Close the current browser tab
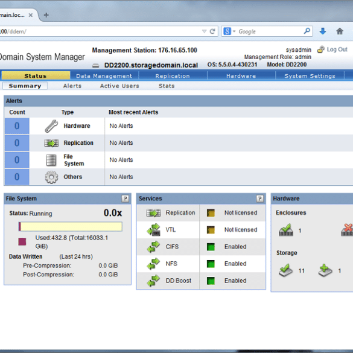Viewport: 353px width, 353px height. tap(31, 15)
